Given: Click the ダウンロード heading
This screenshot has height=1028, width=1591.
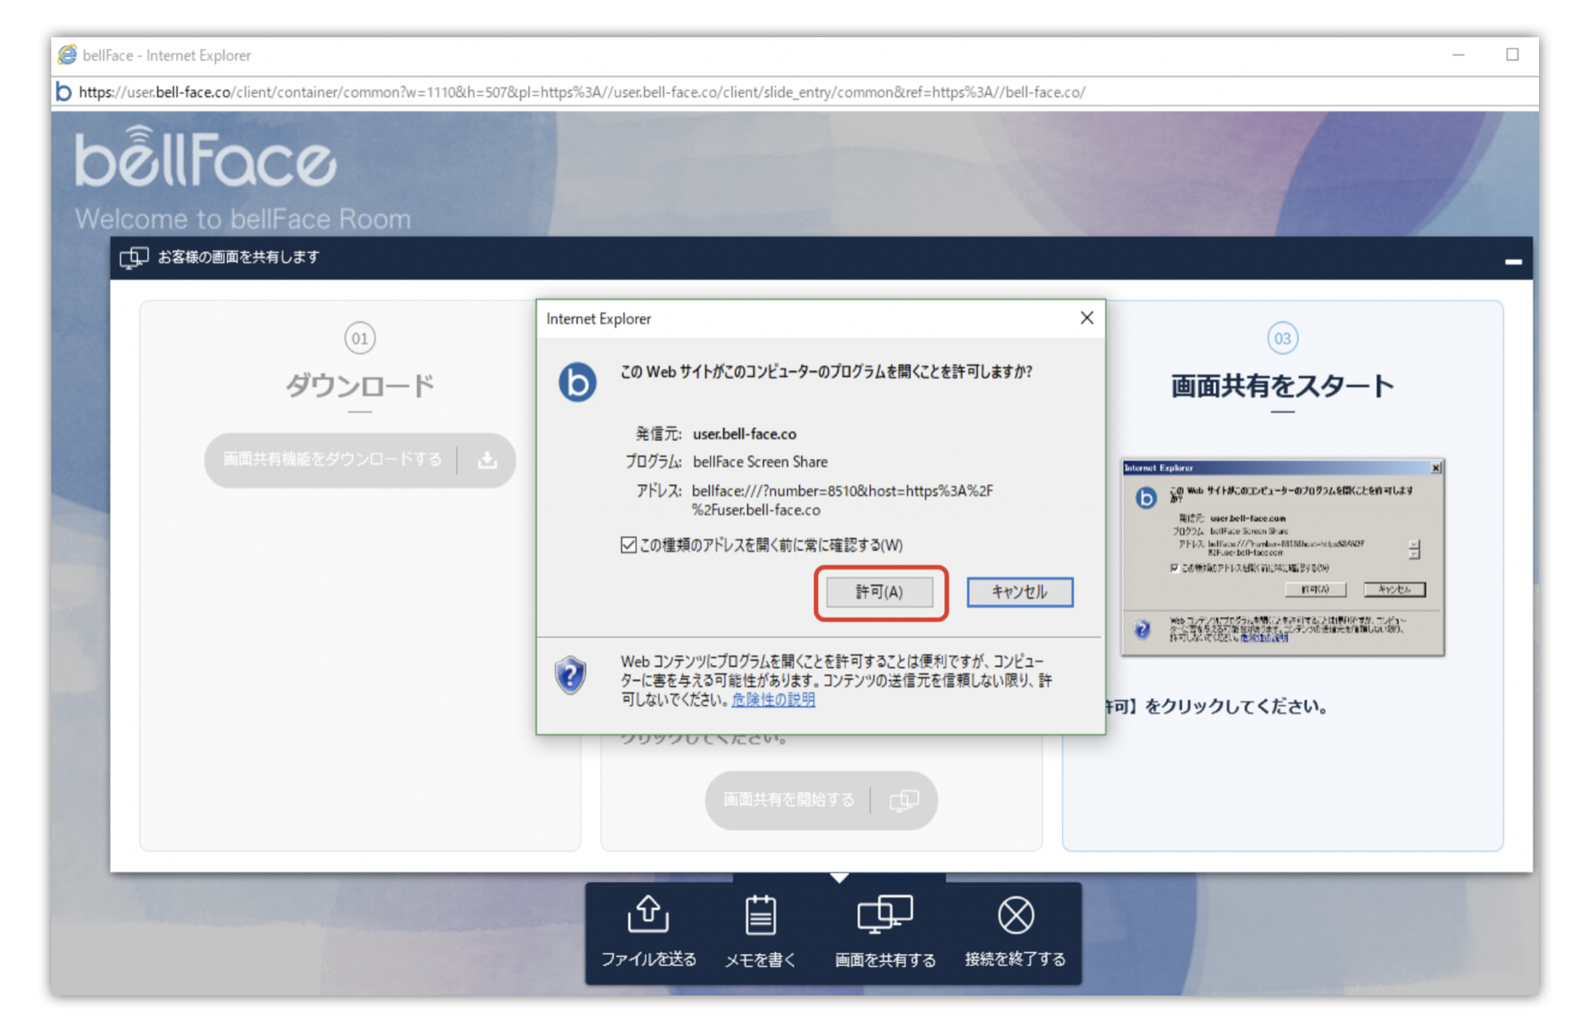Looking at the screenshot, I should pos(360,386).
